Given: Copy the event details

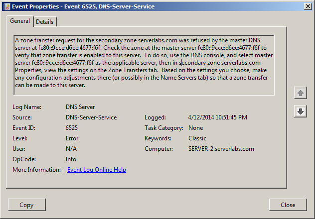Looking at the screenshot, I should [27, 205].
